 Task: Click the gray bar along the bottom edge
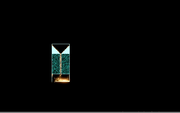click(90, 112)
